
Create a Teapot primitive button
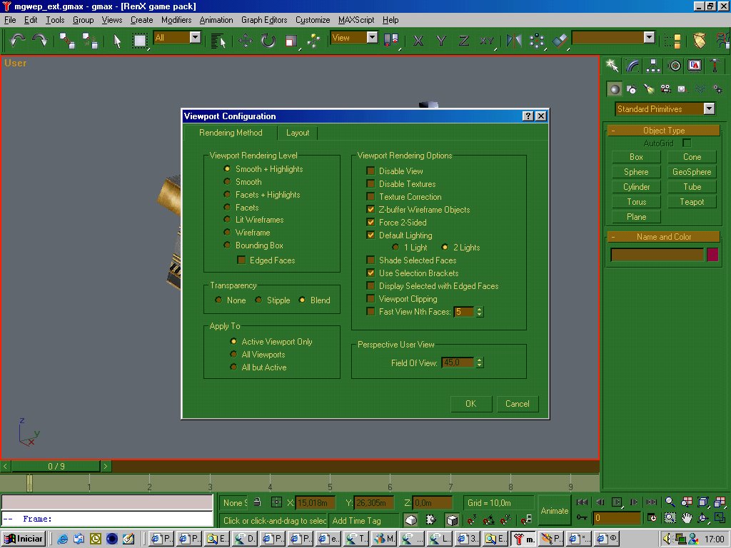pyautogui.click(x=692, y=202)
